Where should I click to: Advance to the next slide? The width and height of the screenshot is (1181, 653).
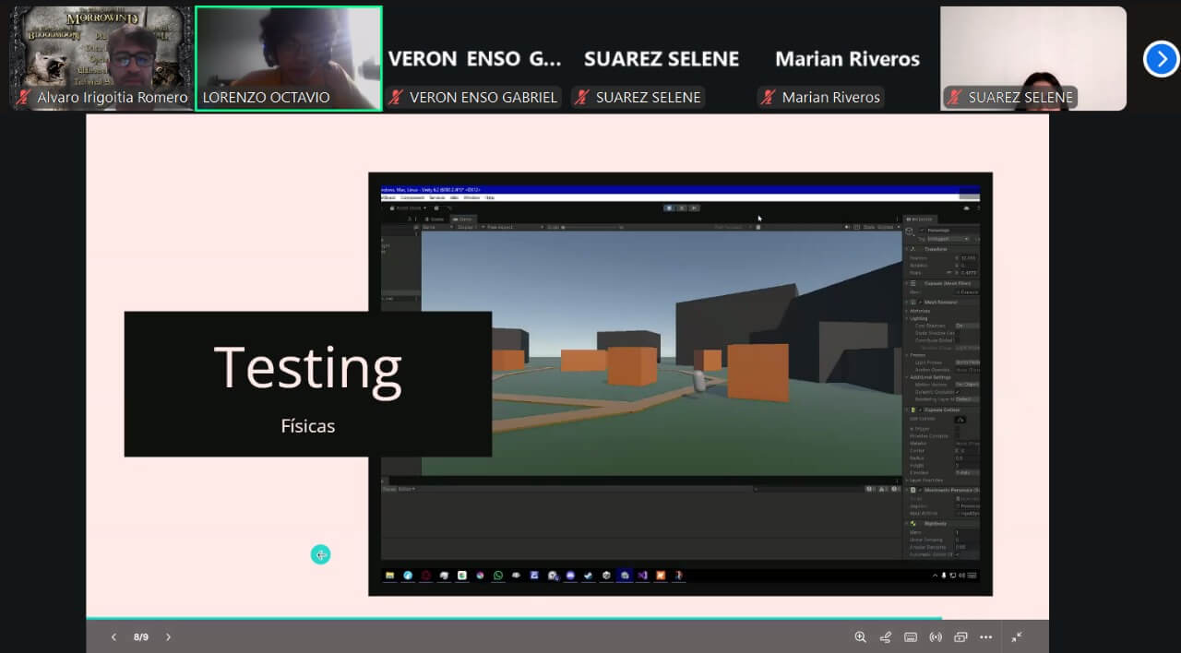[168, 637]
